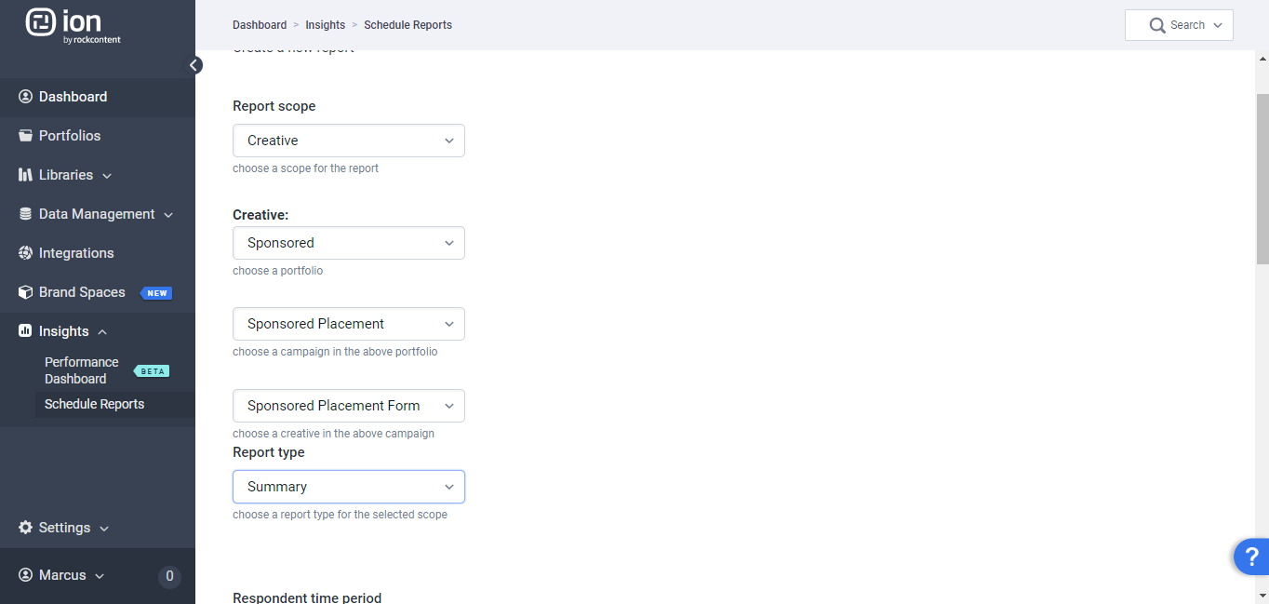The image size is (1269, 604).
Task: Collapse the Insights menu chevron
Action: point(102,332)
